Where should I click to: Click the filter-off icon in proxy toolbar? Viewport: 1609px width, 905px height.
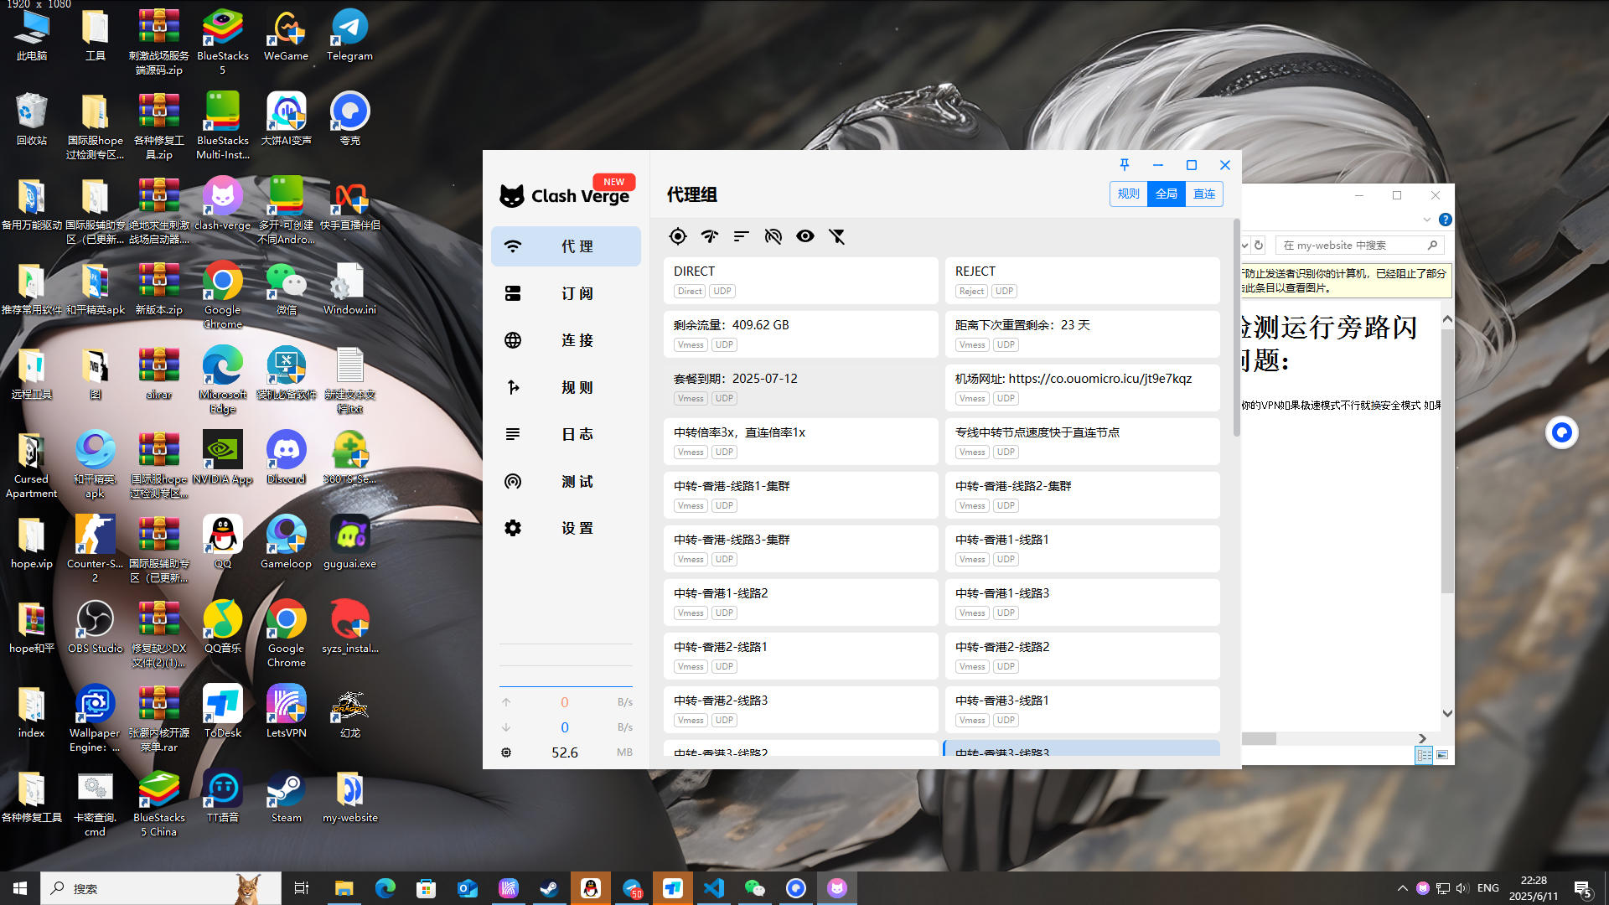(837, 236)
